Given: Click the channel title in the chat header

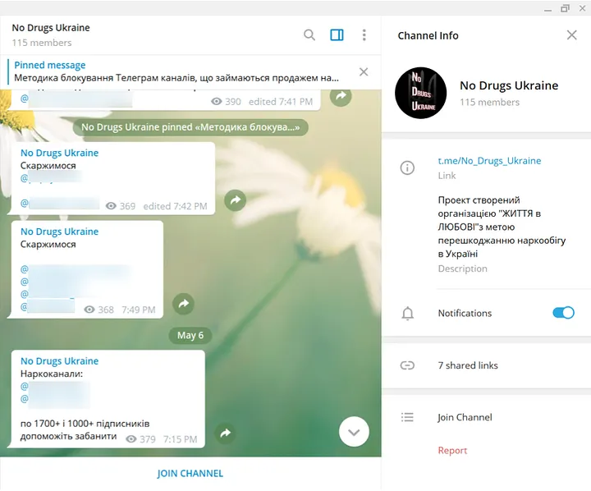Looking at the screenshot, I should 51,28.
